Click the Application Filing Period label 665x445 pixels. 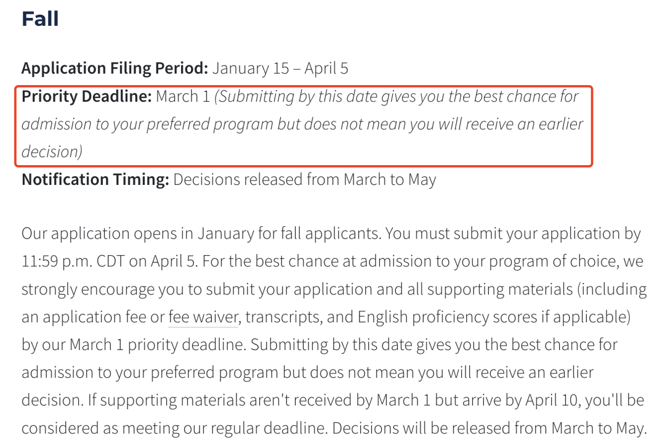click(x=115, y=68)
